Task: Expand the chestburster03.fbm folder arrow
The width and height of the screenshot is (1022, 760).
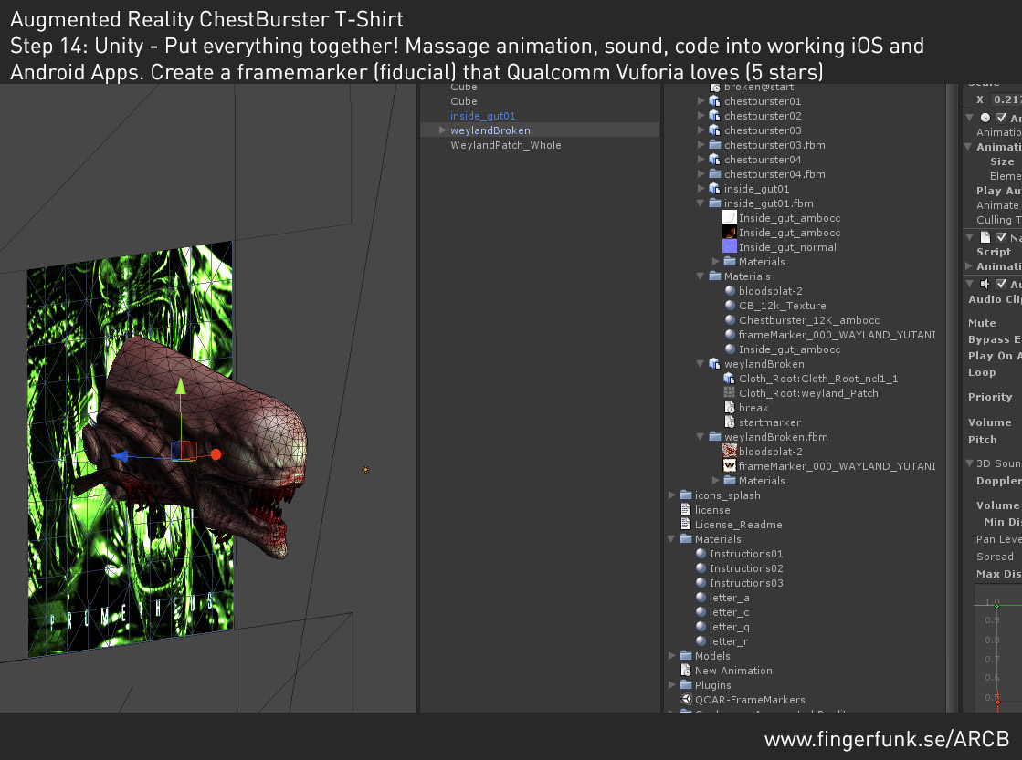Action: 701,144
